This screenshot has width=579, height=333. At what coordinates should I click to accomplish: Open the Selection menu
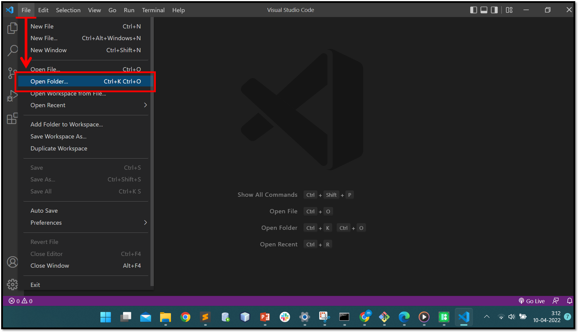pyautogui.click(x=68, y=10)
